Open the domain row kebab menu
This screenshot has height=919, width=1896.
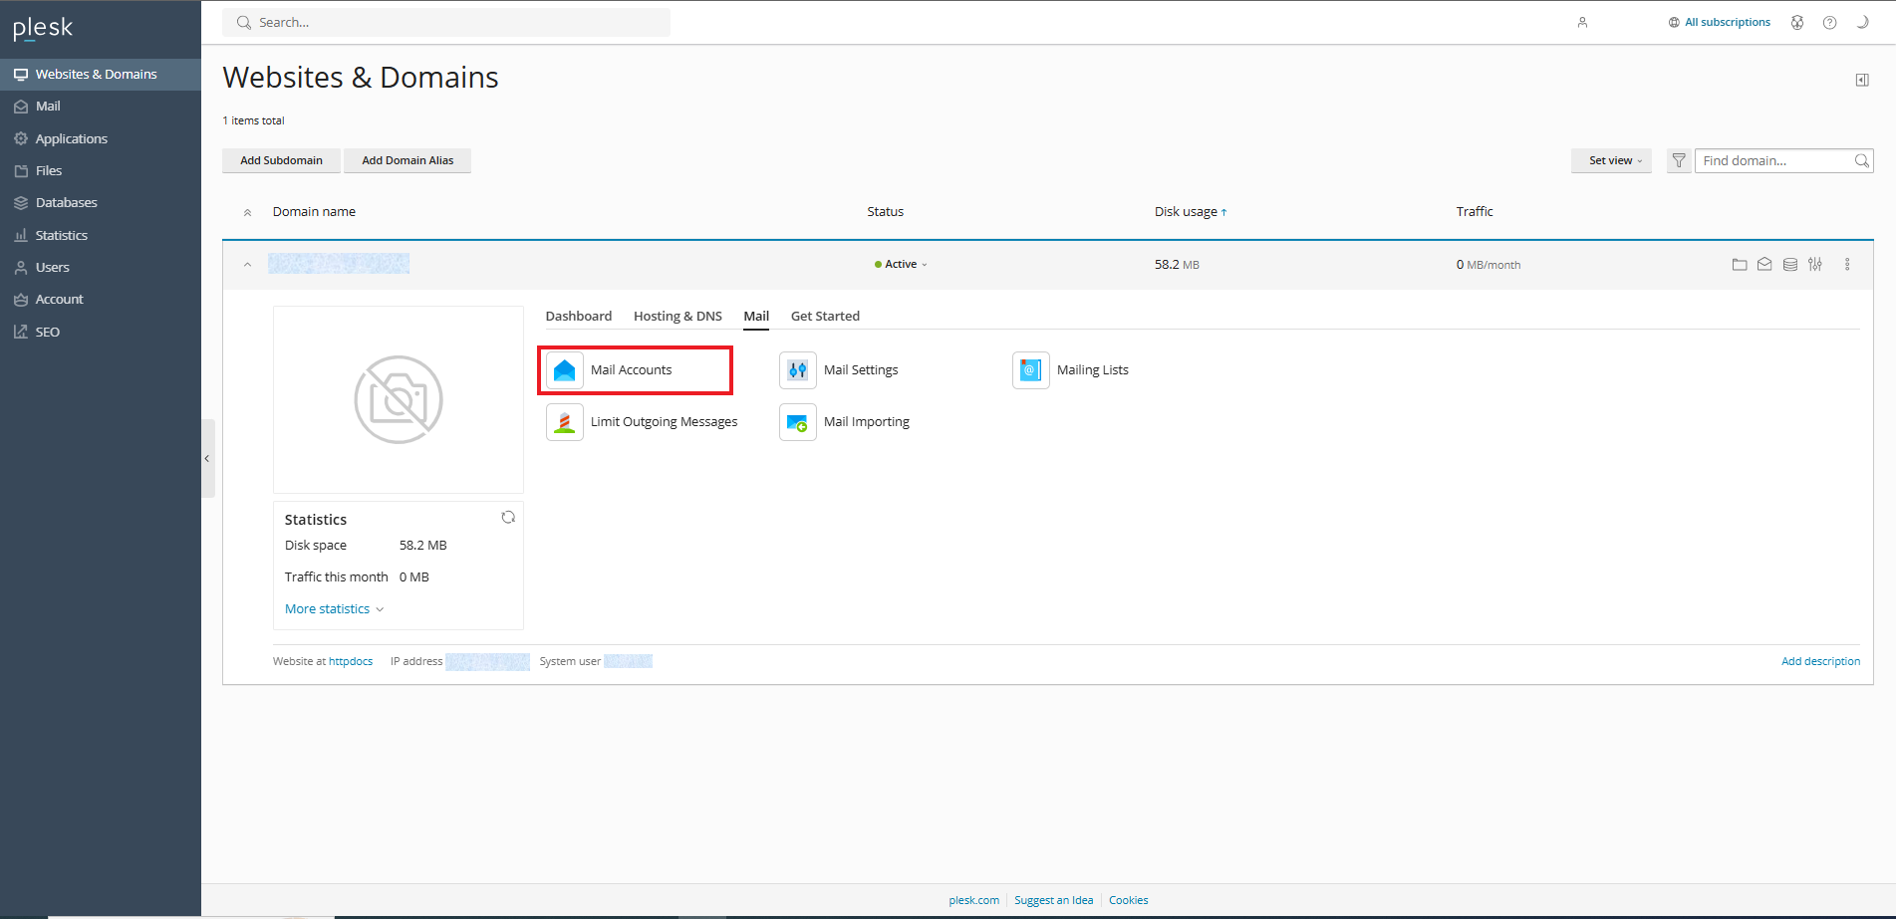tap(1847, 265)
